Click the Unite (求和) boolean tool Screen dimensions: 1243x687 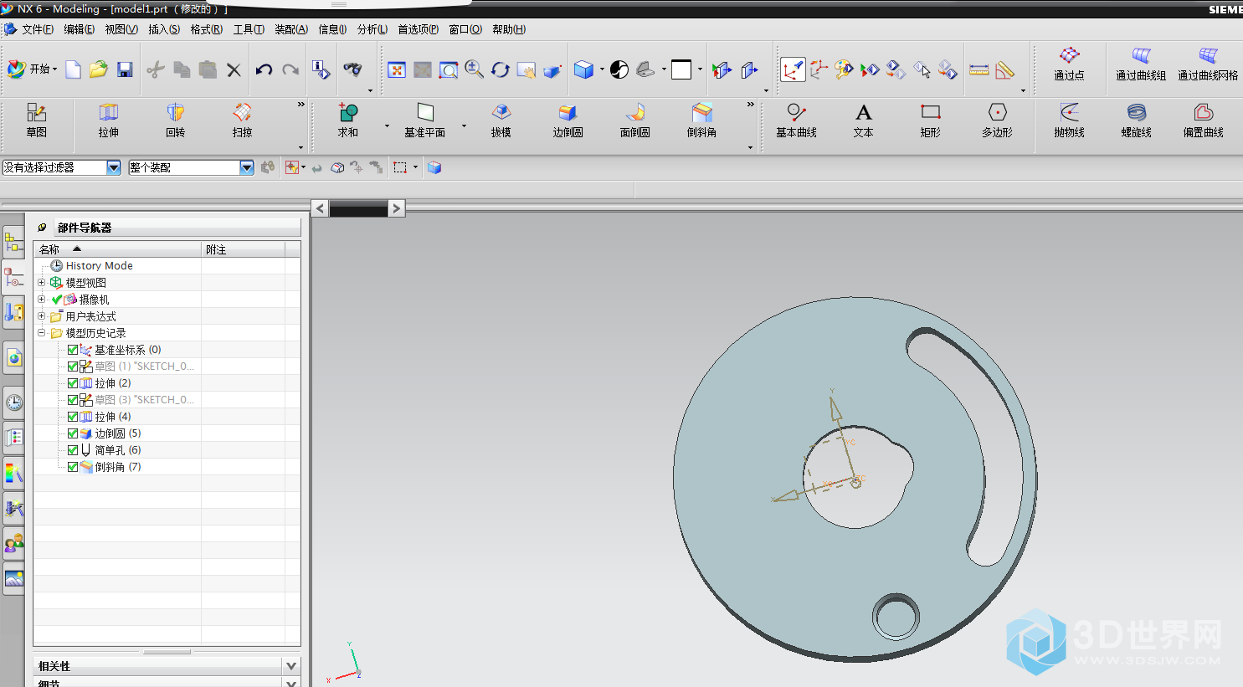(x=348, y=120)
